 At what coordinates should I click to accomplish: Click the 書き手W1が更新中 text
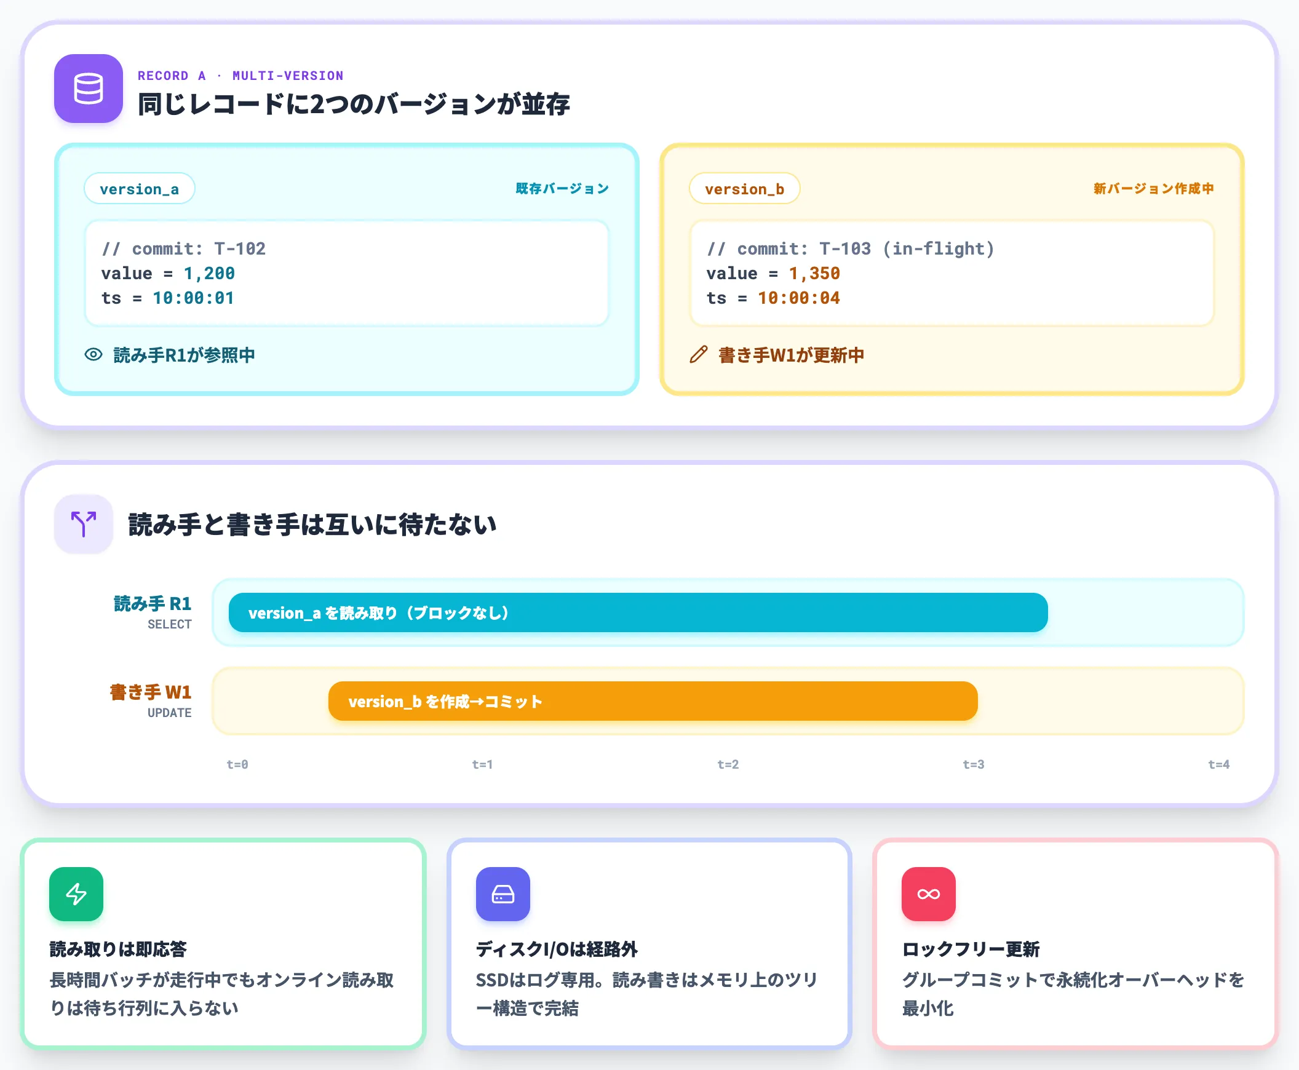(x=792, y=355)
